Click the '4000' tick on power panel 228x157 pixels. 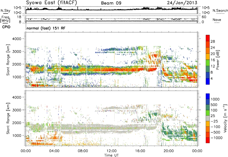tap(17, 39)
